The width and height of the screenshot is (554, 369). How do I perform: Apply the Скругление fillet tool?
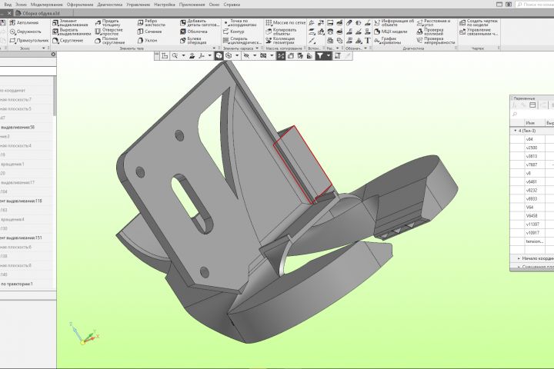pos(68,41)
